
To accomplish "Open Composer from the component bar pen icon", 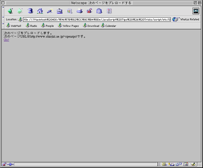I will click(193, 164).
